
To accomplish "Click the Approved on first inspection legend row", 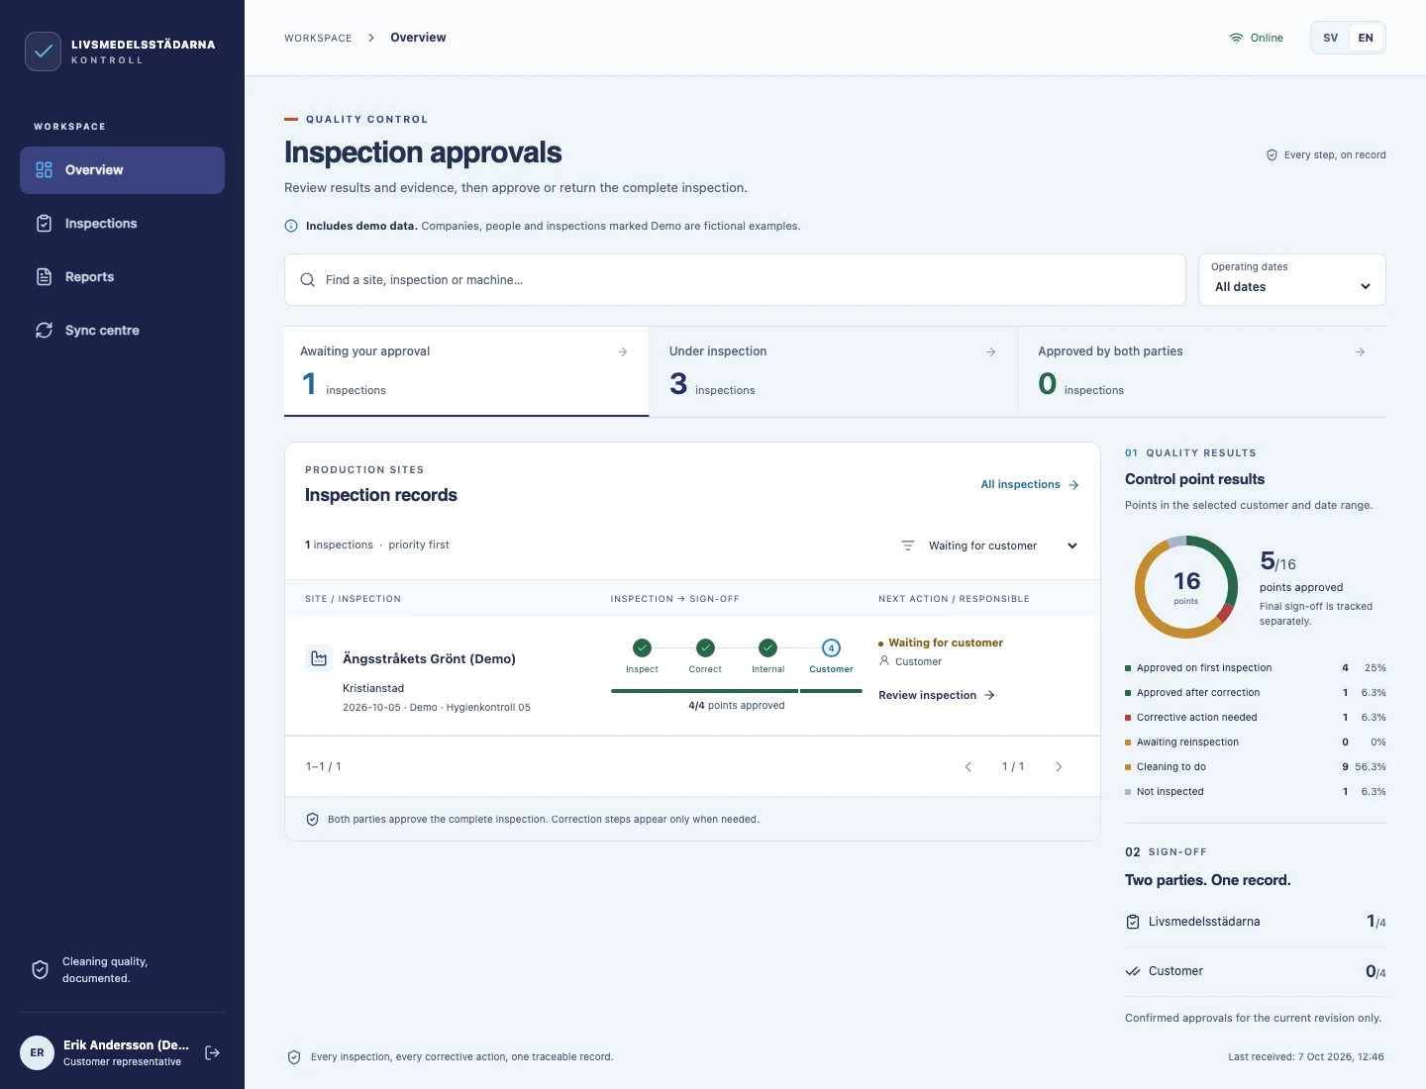I will pos(1256,668).
